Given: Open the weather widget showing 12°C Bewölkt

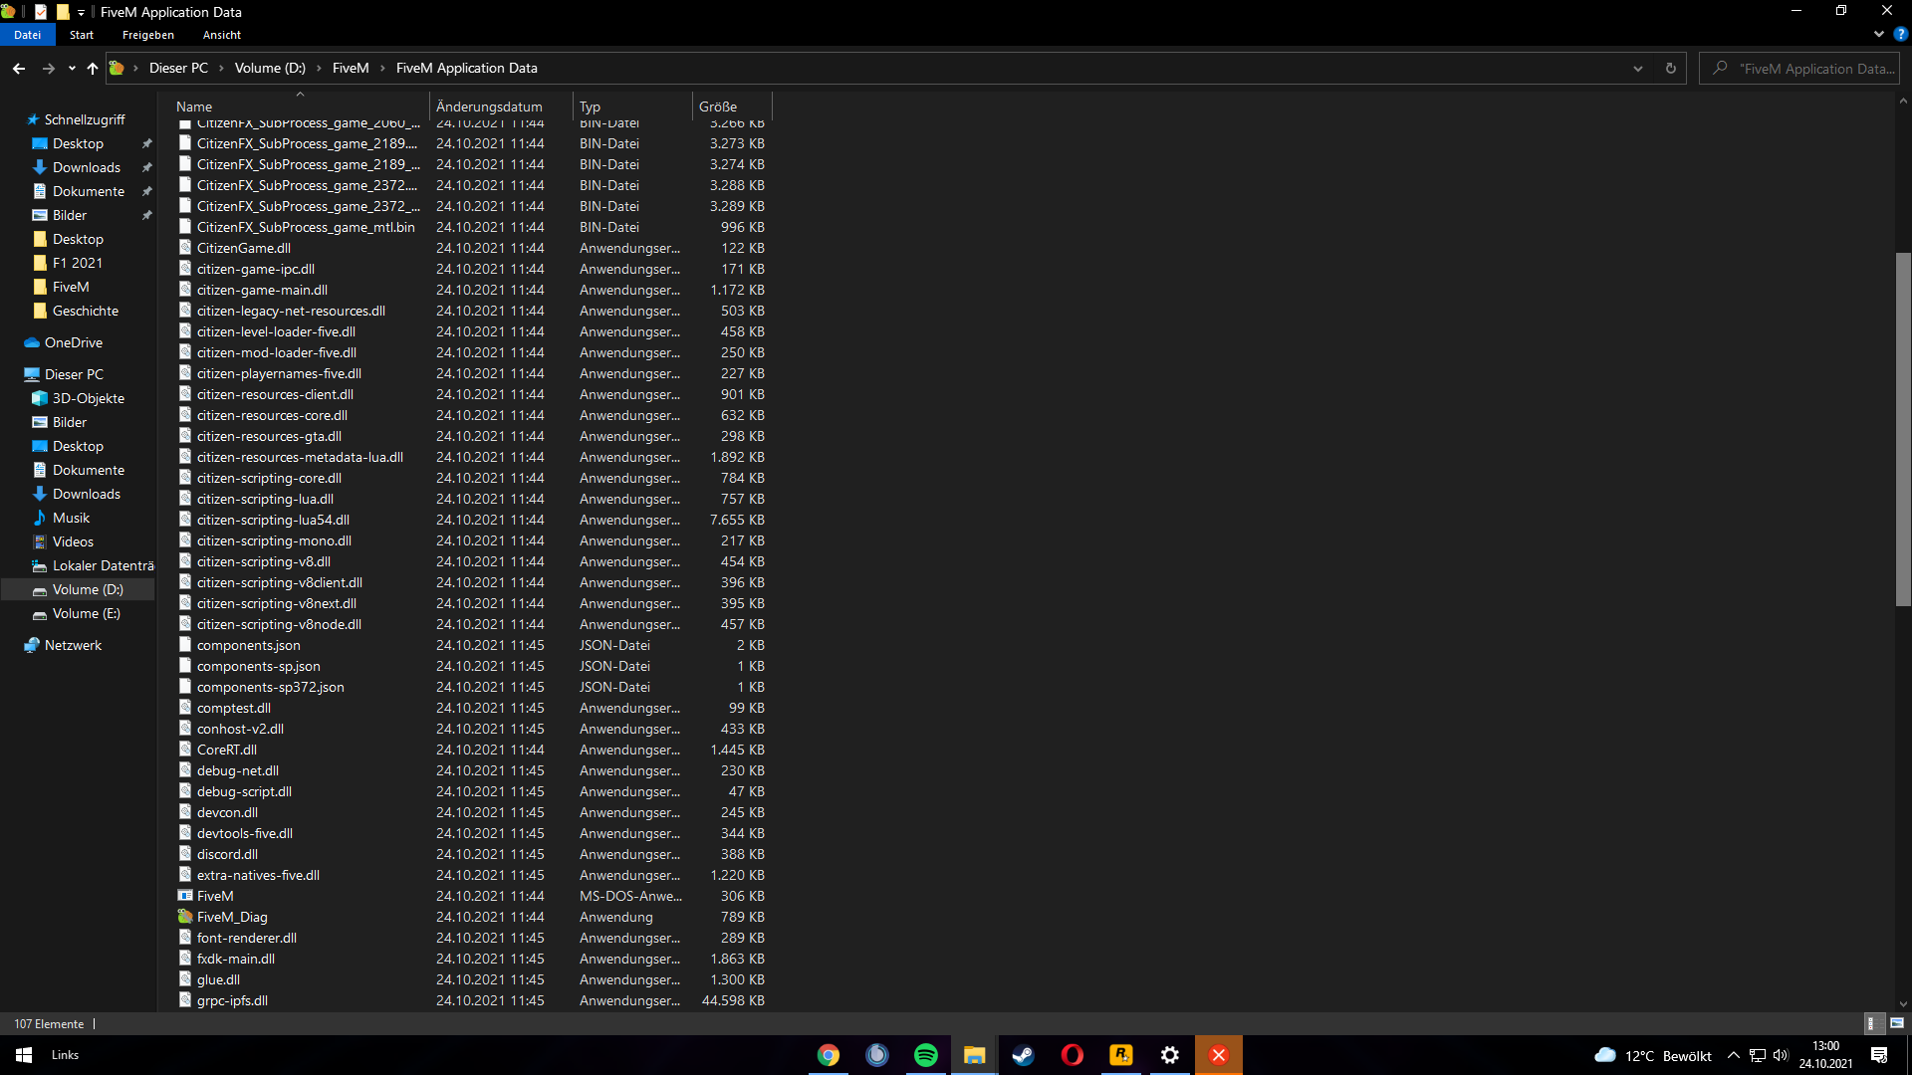Looking at the screenshot, I should pos(1653,1055).
